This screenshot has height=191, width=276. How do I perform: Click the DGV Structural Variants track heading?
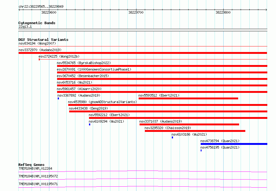(43, 40)
